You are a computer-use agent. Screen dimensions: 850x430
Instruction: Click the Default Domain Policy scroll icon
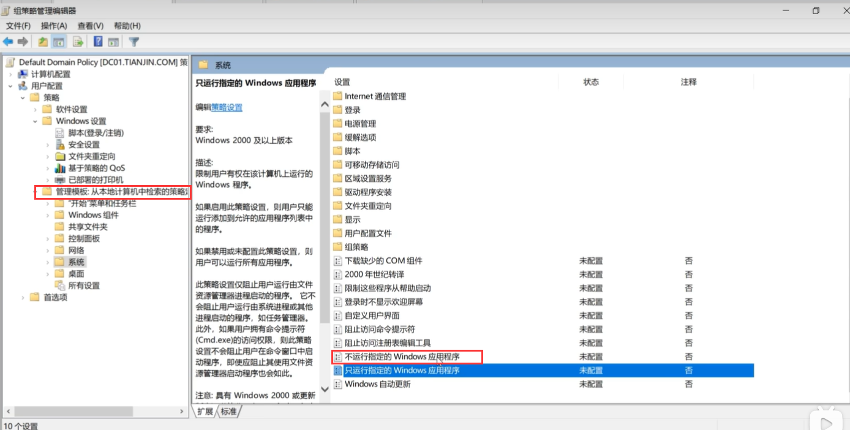pos(10,62)
